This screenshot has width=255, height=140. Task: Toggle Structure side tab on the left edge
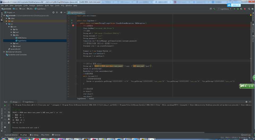[2, 113]
